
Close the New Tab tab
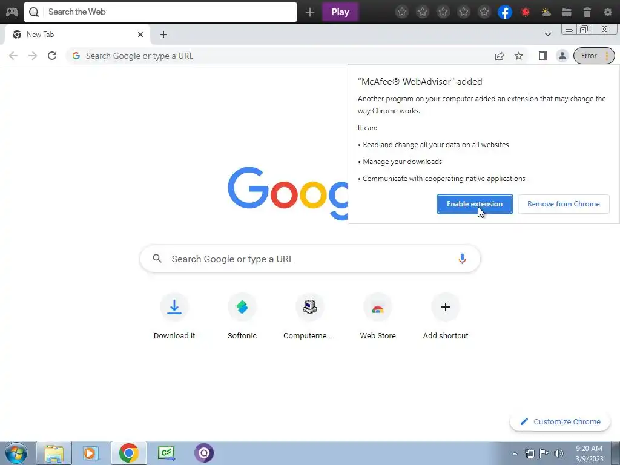click(x=140, y=35)
